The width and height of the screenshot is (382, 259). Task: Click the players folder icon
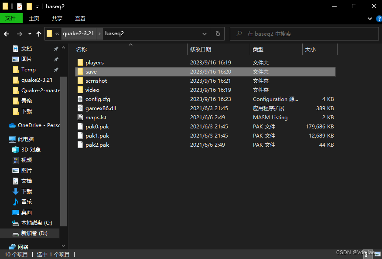[80, 63]
